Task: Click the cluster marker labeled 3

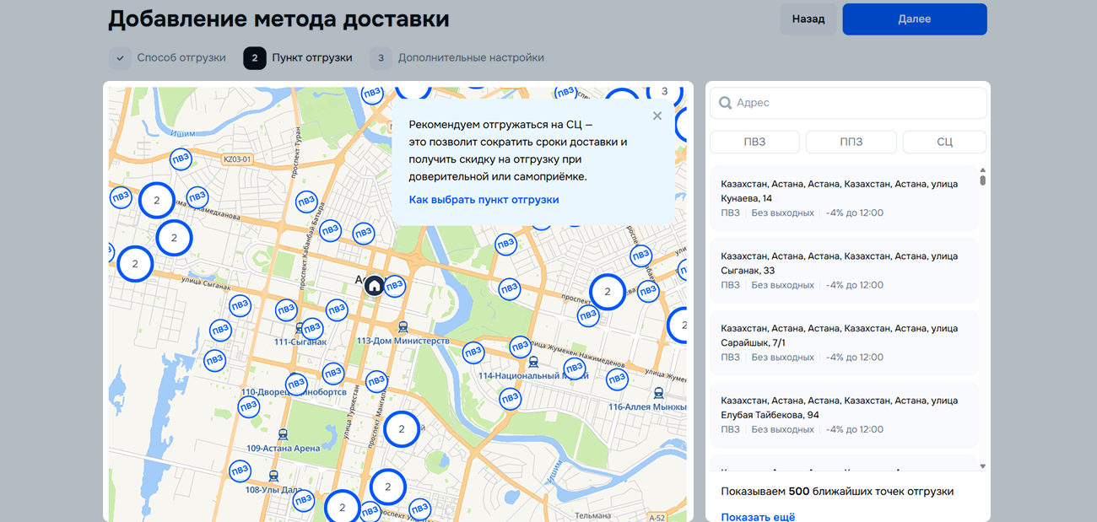Action: click(664, 91)
